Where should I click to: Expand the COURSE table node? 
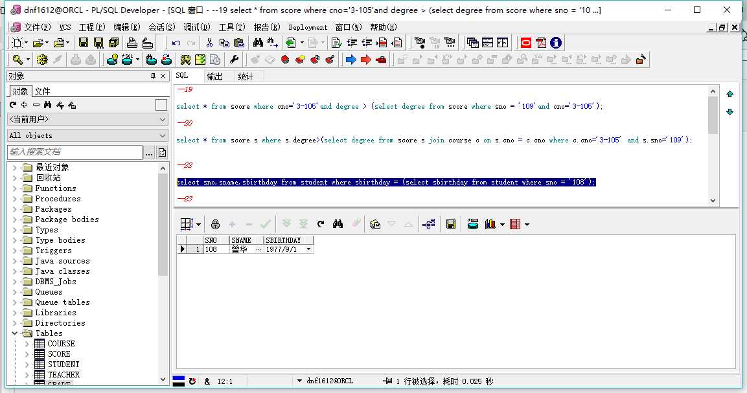point(27,344)
